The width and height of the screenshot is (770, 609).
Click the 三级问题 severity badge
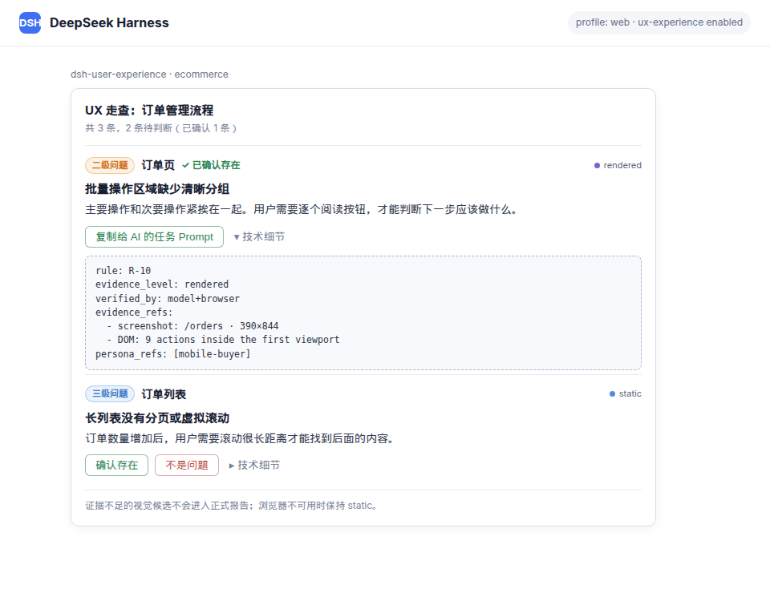110,393
